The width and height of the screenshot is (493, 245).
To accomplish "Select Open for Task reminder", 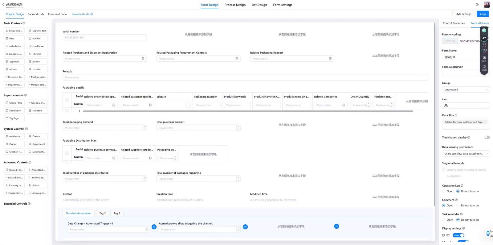I will point(444,220).
